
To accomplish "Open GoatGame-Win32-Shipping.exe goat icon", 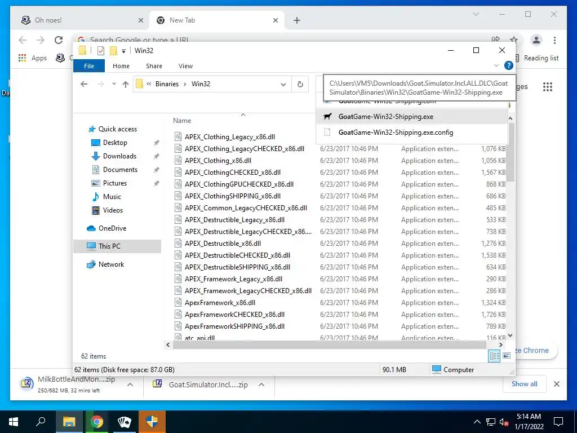I will click(x=327, y=117).
